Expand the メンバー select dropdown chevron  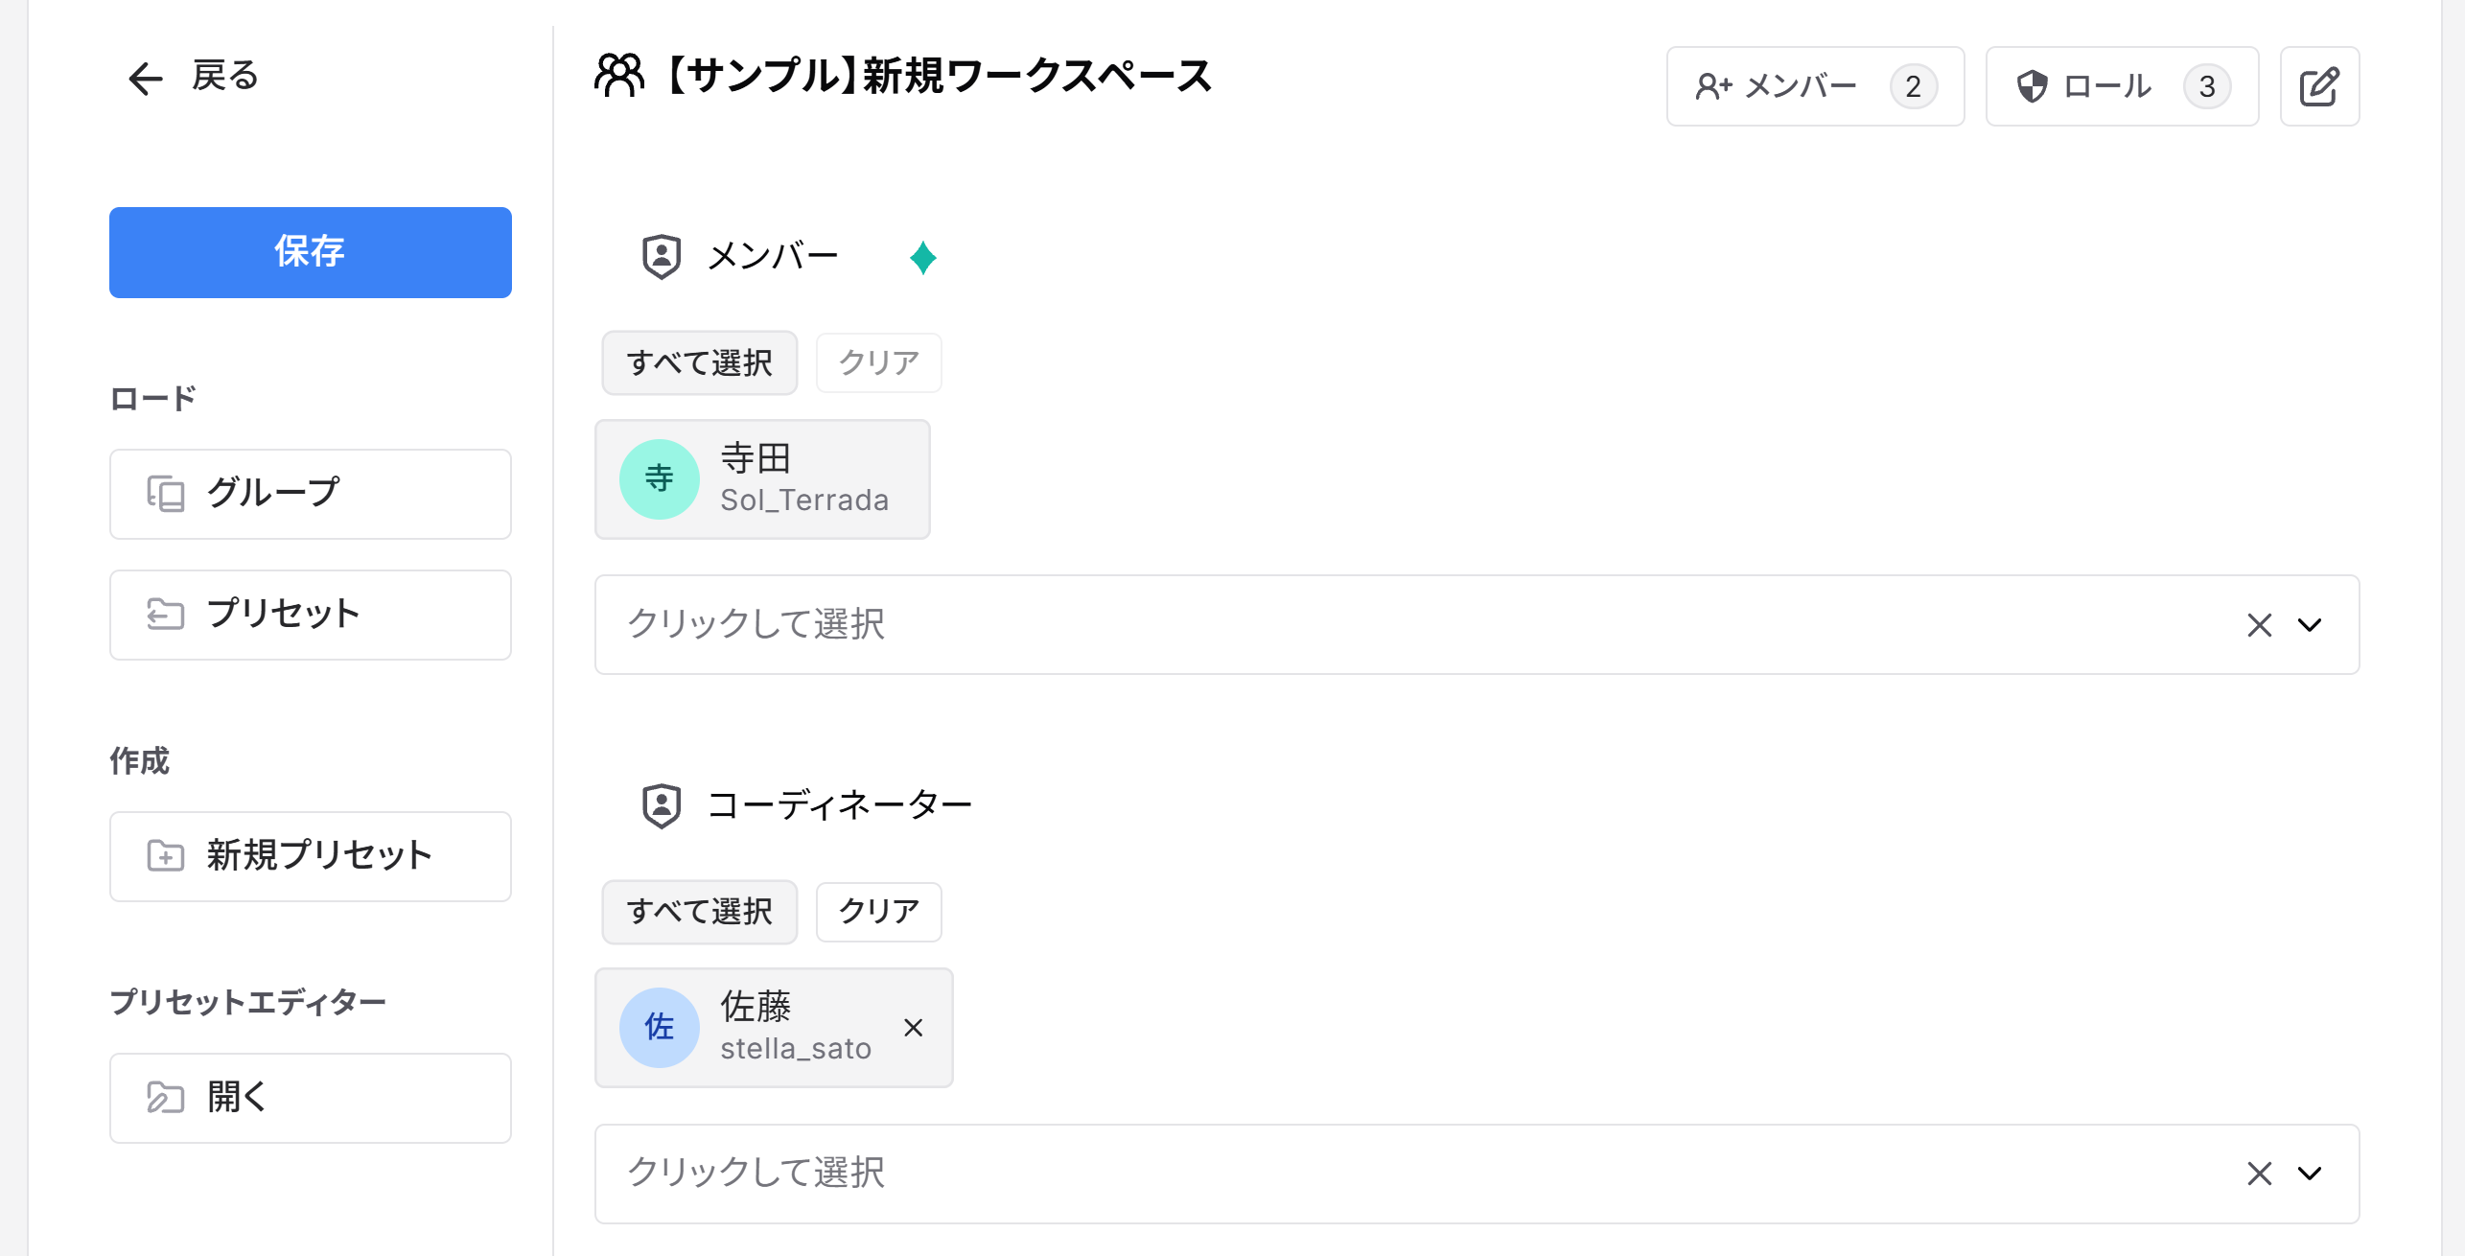(x=2310, y=625)
